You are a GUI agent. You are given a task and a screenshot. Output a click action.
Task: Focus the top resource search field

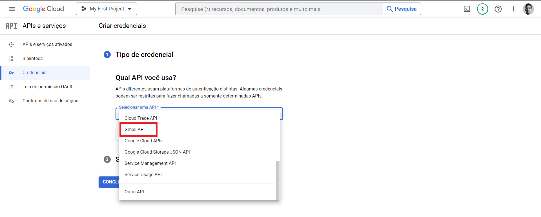(279, 9)
